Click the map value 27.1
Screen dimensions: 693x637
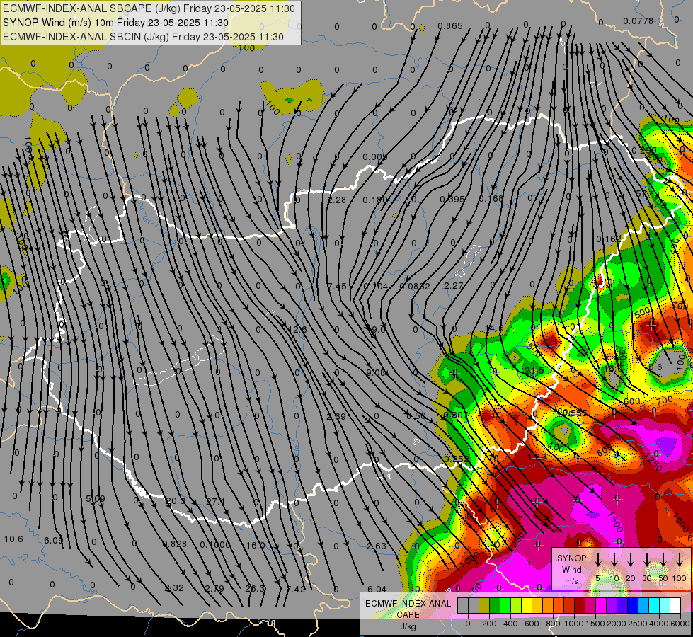coord(215,501)
